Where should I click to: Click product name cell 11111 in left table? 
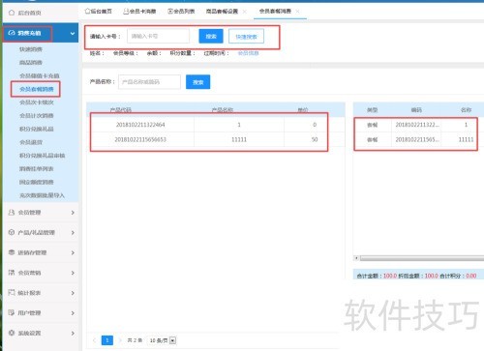239,139
